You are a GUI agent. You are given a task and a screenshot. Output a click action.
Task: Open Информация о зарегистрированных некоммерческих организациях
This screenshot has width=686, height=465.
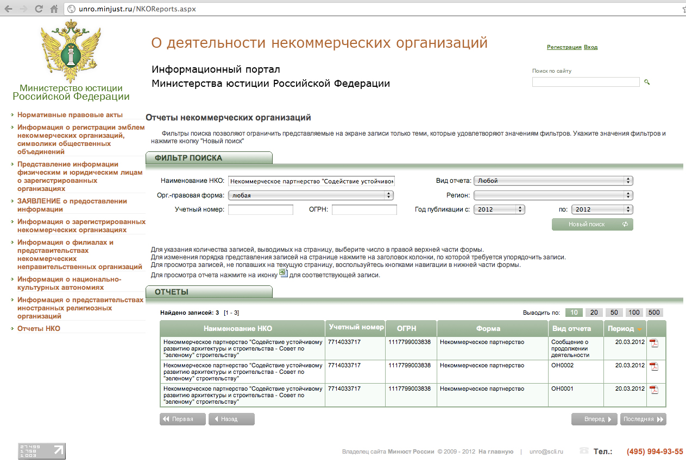81,226
